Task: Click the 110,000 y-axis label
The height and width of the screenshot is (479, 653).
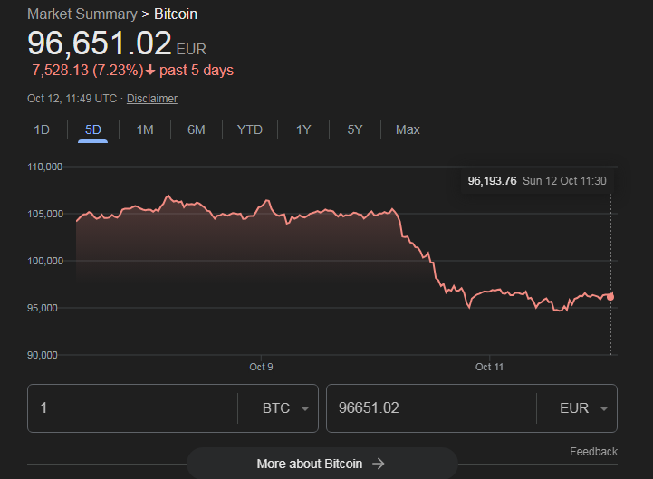Action: click(44, 167)
